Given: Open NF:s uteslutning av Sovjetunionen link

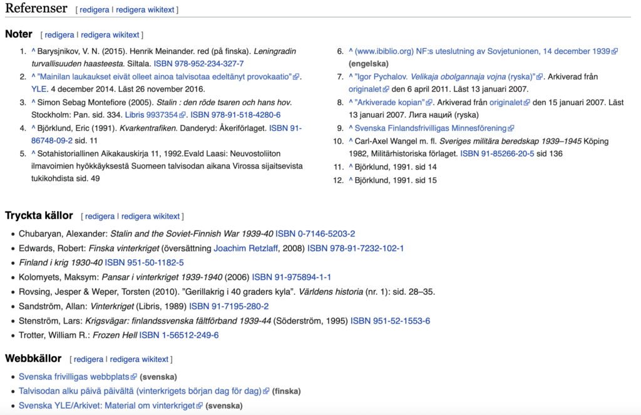Looking at the screenshot, I should coord(479,51).
